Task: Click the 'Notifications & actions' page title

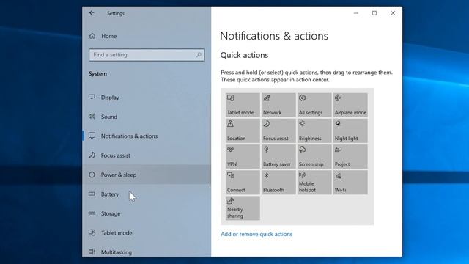Action: (x=274, y=36)
